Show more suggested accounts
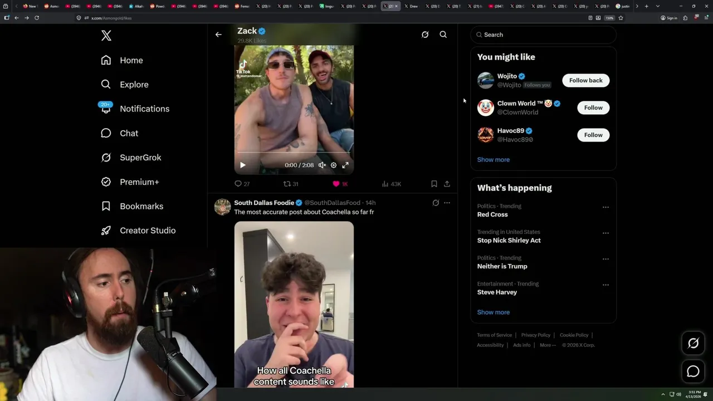This screenshot has width=713, height=401. point(493,159)
